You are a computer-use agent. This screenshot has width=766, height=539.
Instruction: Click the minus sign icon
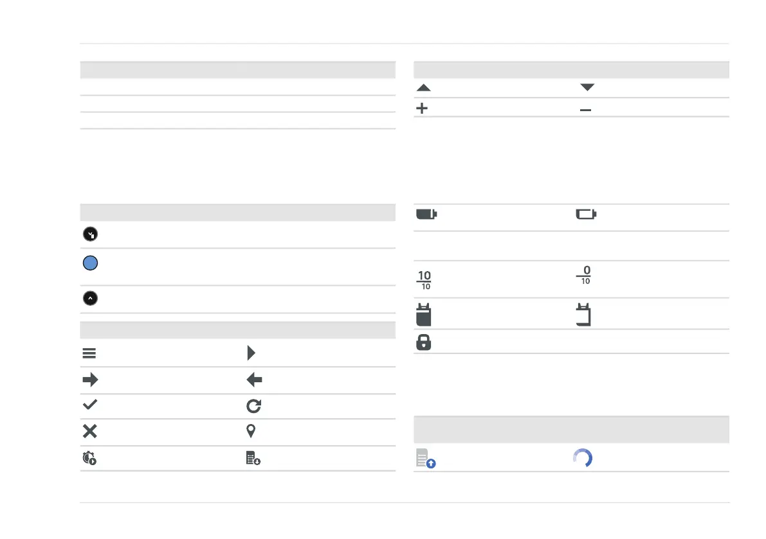tap(585, 110)
